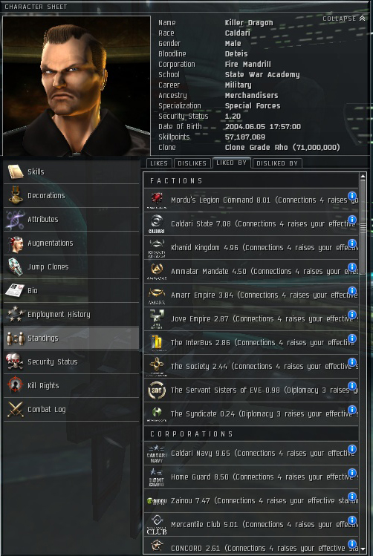The image size is (373, 556).
Task: Click the scrollbar down arrow
Action: (363, 549)
